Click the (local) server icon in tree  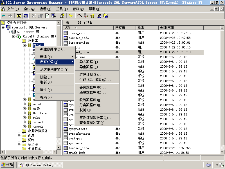point(19,36)
